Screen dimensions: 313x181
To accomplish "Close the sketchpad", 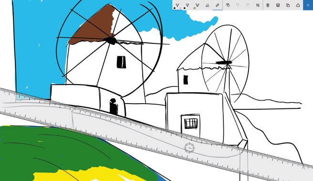I will pos(308,5).
